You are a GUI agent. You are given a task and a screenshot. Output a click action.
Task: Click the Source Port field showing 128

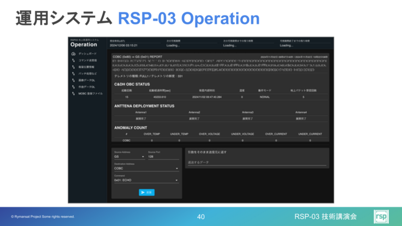[163, 157]
